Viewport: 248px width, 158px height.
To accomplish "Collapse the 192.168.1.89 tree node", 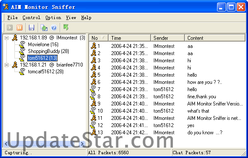I will (6, 38).
